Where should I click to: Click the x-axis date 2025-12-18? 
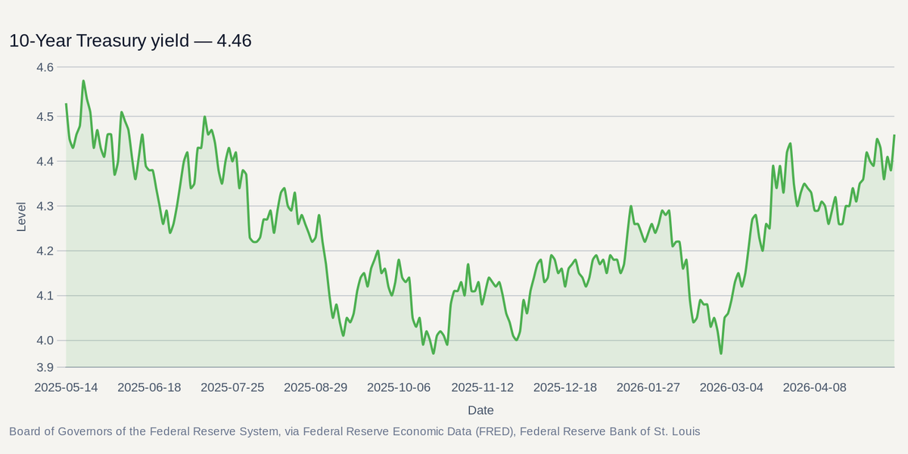[x=565, y=387]
